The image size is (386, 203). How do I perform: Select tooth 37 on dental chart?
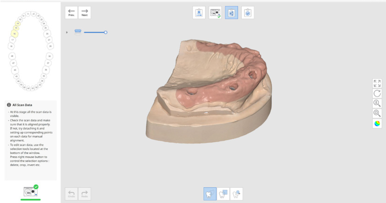click(x=48, y=63)
